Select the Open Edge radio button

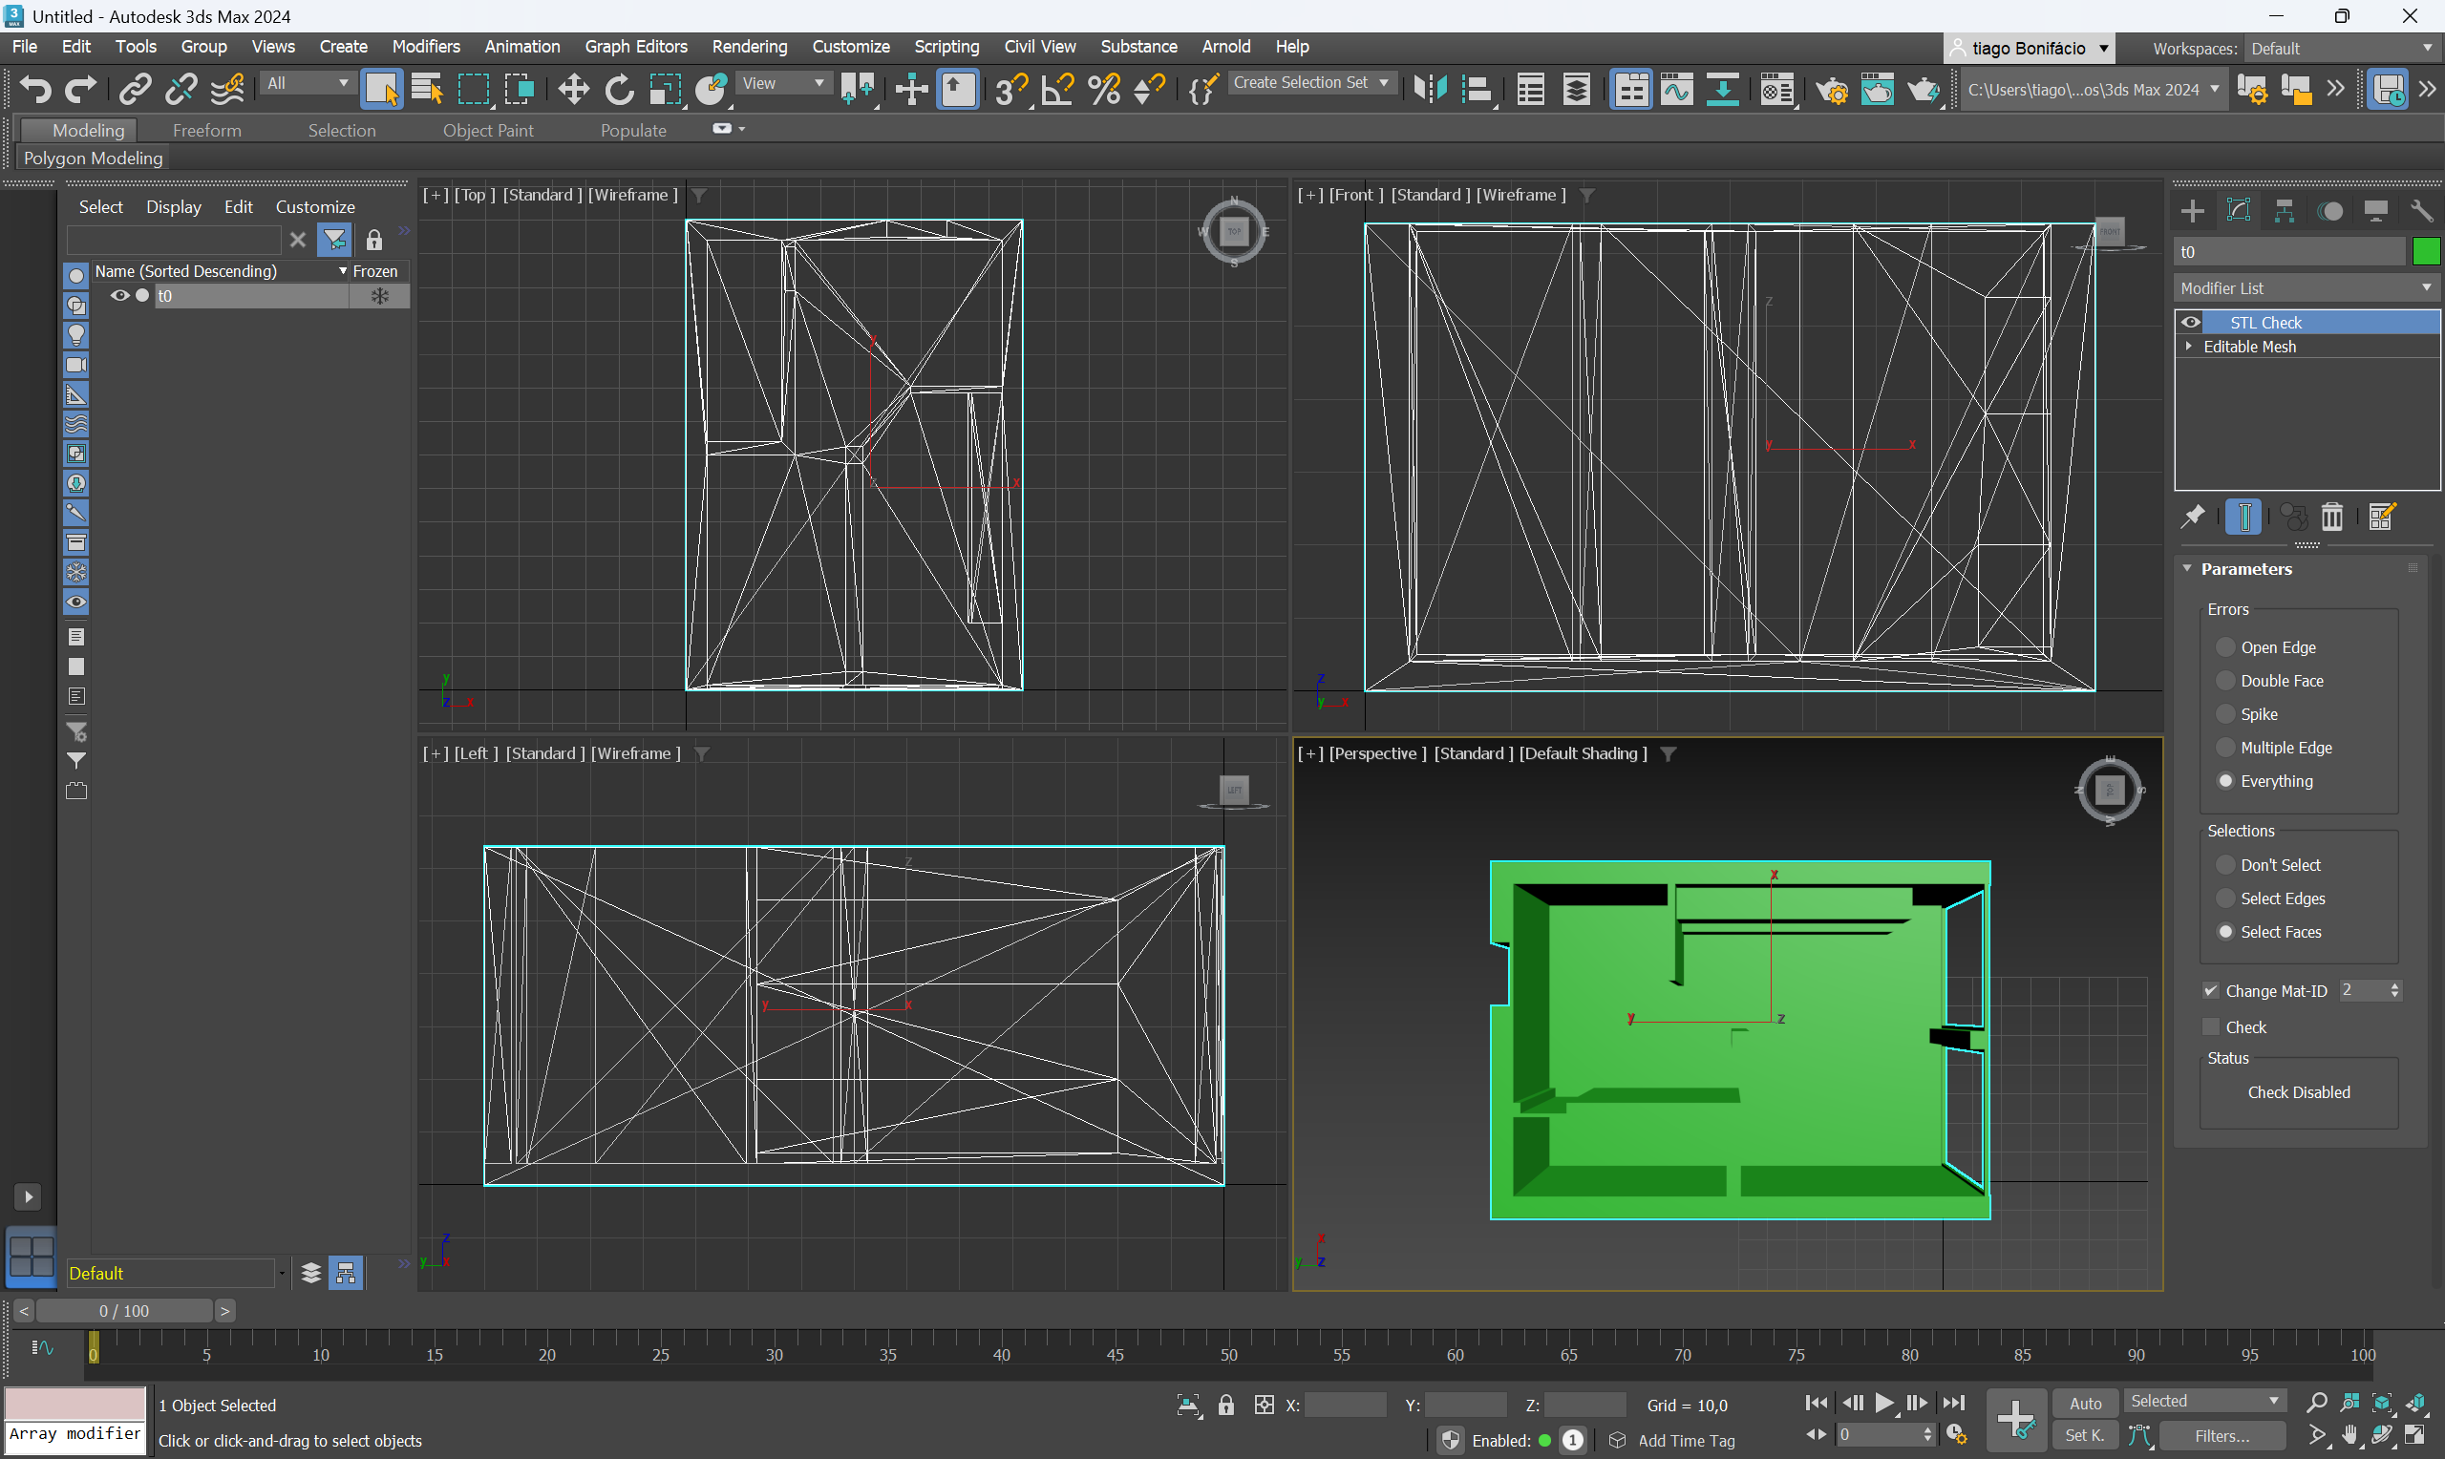coord(2225,647)
